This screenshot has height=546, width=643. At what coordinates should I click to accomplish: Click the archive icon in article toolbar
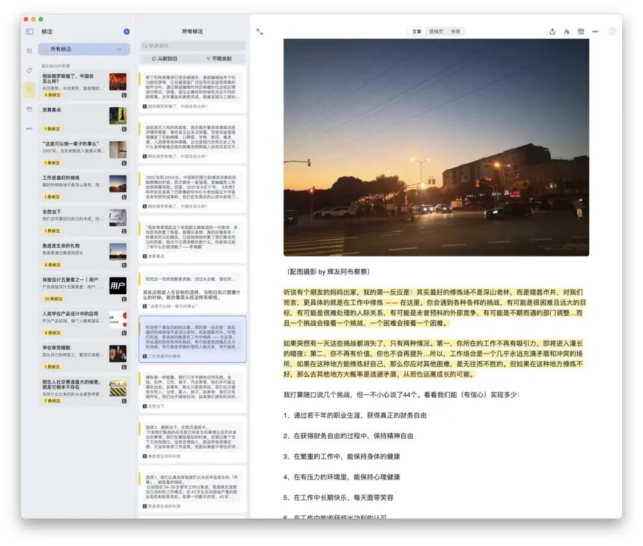pos(581,32)
